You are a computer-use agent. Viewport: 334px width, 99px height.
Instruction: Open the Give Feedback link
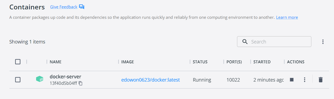coord(64,7)
